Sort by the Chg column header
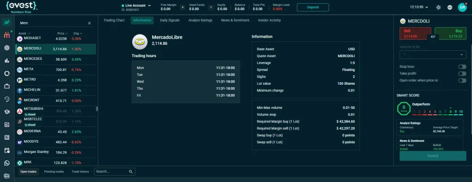The height and width of the screenshot is (182, 472). tap(77, 33)
